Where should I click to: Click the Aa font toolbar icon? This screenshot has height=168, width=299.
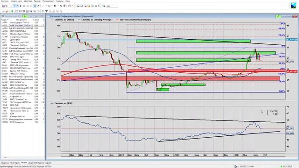tap(49, 6)
